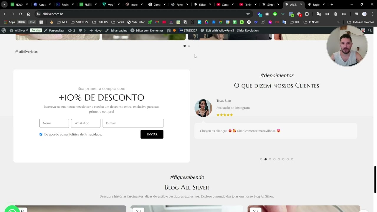
Task: Click the camera screenshot extension icon
Action: click(267, 14)
